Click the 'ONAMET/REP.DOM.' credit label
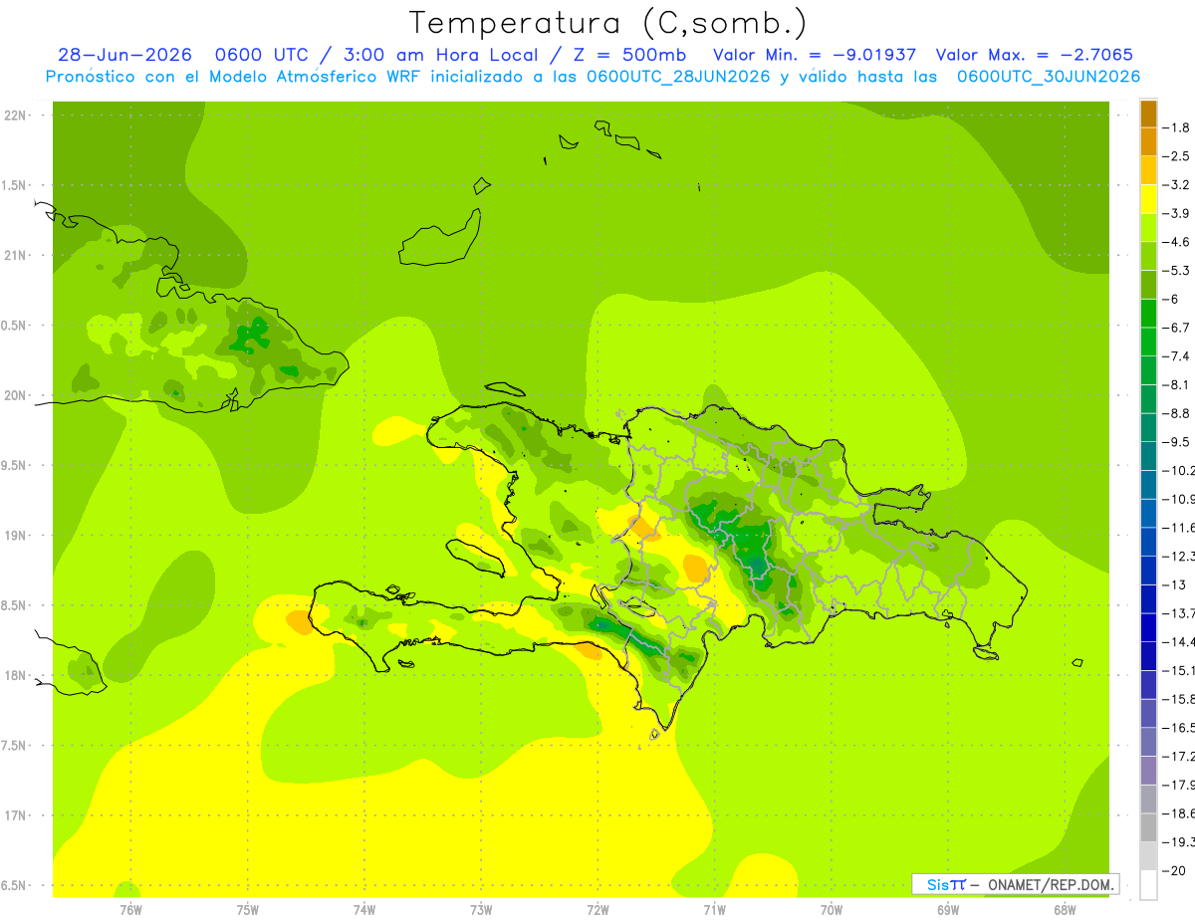Screen dimensions: 1195x923 pos(1052,884)
